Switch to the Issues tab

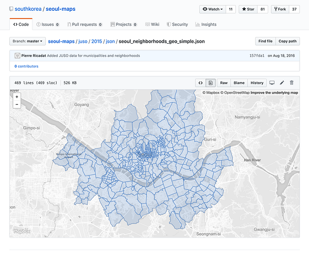(x=48, y=24)
